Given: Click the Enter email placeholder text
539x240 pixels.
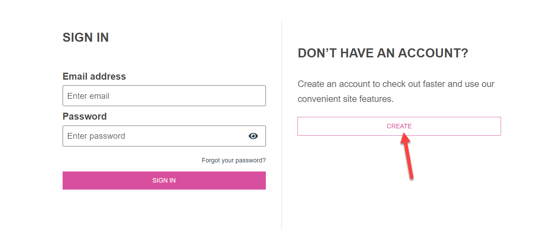Looking at the screenshot, I should point(88,96).
